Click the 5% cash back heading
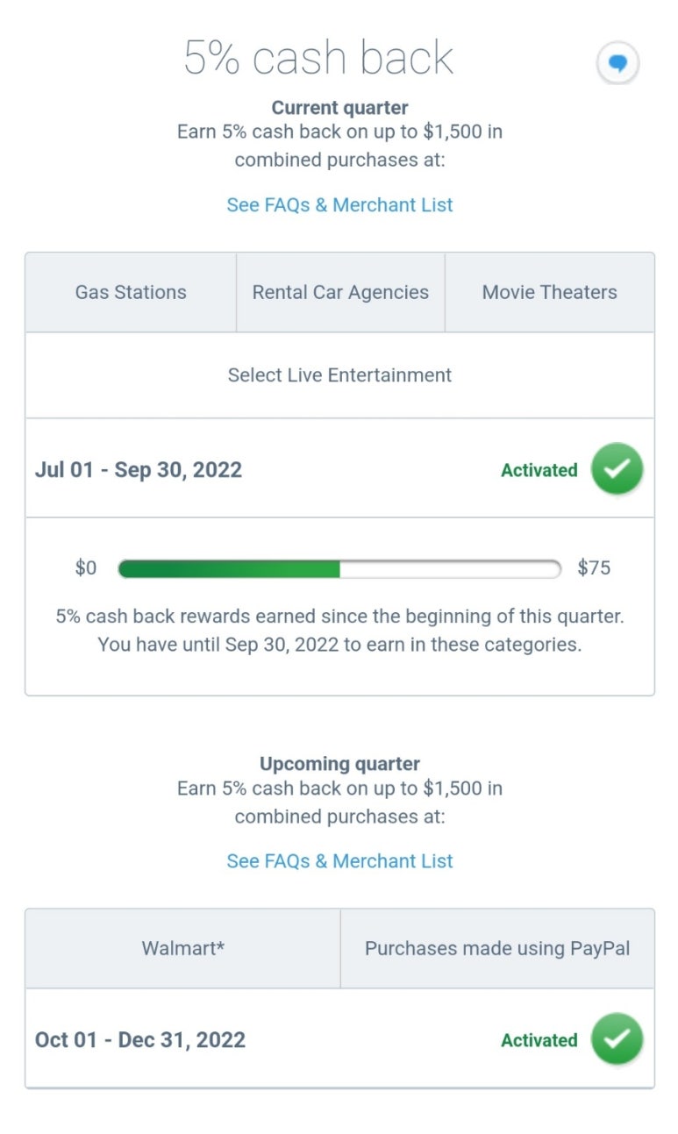Viewport: 678px width, 1134px height. click(318, 58)
